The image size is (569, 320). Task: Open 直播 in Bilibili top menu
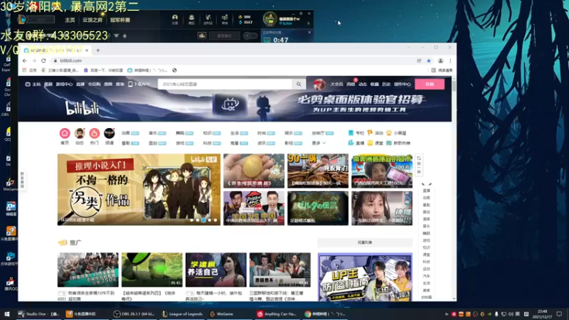(80, 84)
